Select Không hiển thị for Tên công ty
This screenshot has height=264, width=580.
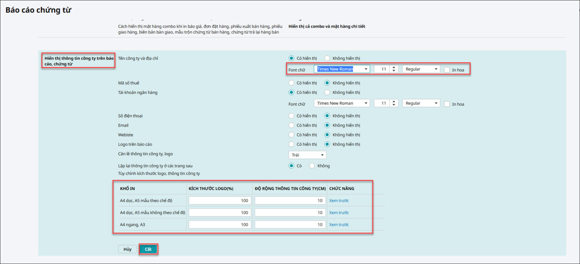point(327,58)
